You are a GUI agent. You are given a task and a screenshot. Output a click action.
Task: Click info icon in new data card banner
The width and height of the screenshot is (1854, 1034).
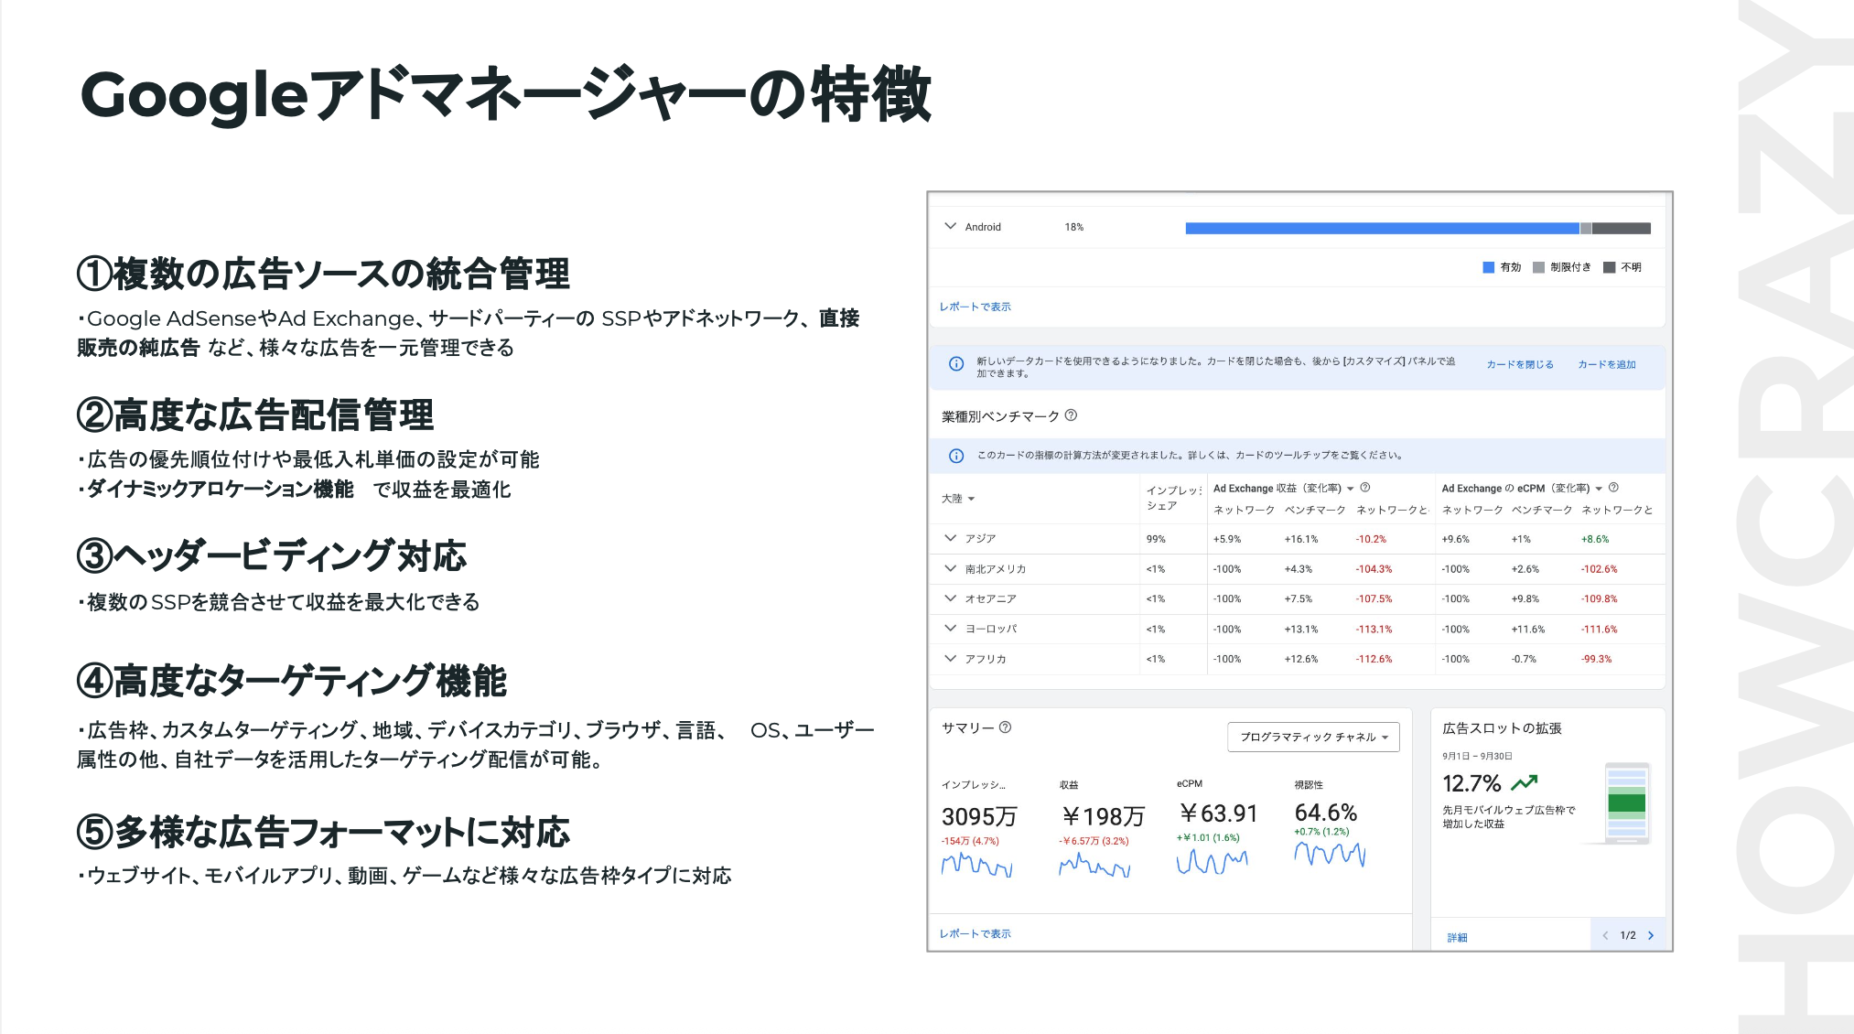click(956, 364)
